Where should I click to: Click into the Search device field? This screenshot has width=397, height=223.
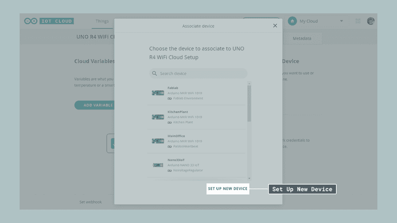click(201, 73)
